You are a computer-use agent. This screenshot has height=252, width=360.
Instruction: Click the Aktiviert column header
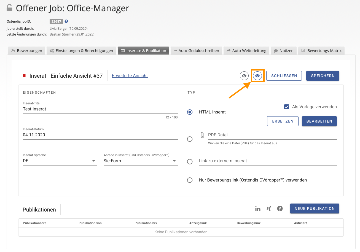coord(300,223)
